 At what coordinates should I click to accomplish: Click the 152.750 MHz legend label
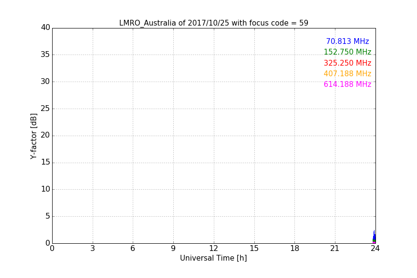tap(347, 52)
